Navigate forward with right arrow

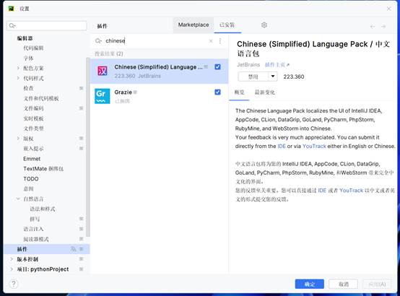383,26
